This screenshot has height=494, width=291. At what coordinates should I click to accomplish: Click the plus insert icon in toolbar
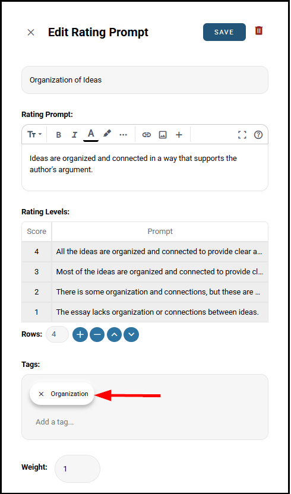point(179,135)
